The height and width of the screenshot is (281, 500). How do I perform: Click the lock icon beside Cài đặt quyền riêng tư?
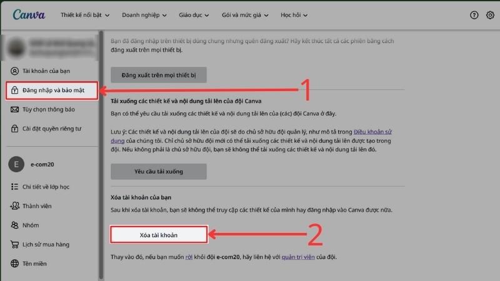(x=14, y=129)
